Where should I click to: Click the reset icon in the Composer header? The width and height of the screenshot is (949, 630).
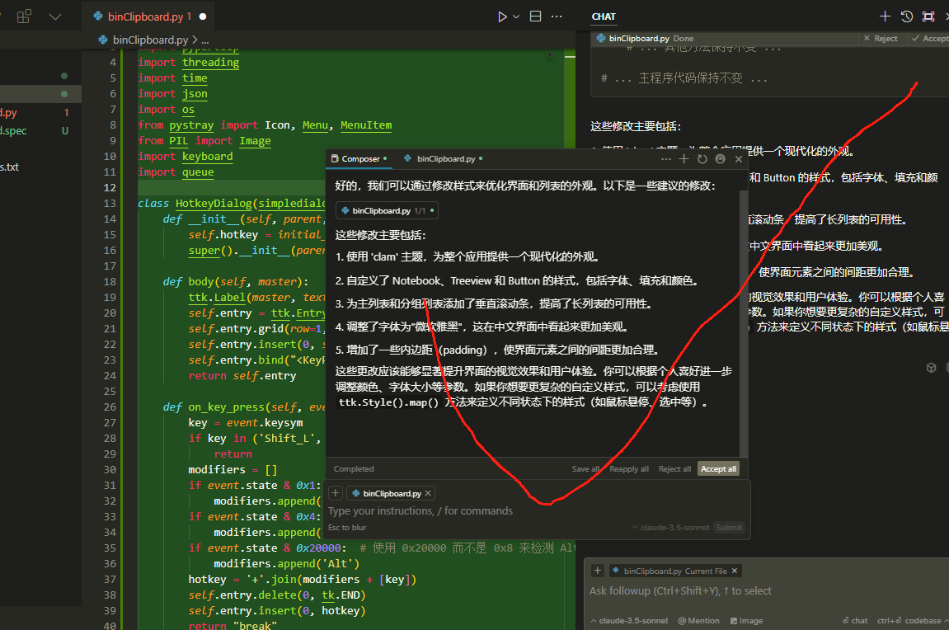702,158
